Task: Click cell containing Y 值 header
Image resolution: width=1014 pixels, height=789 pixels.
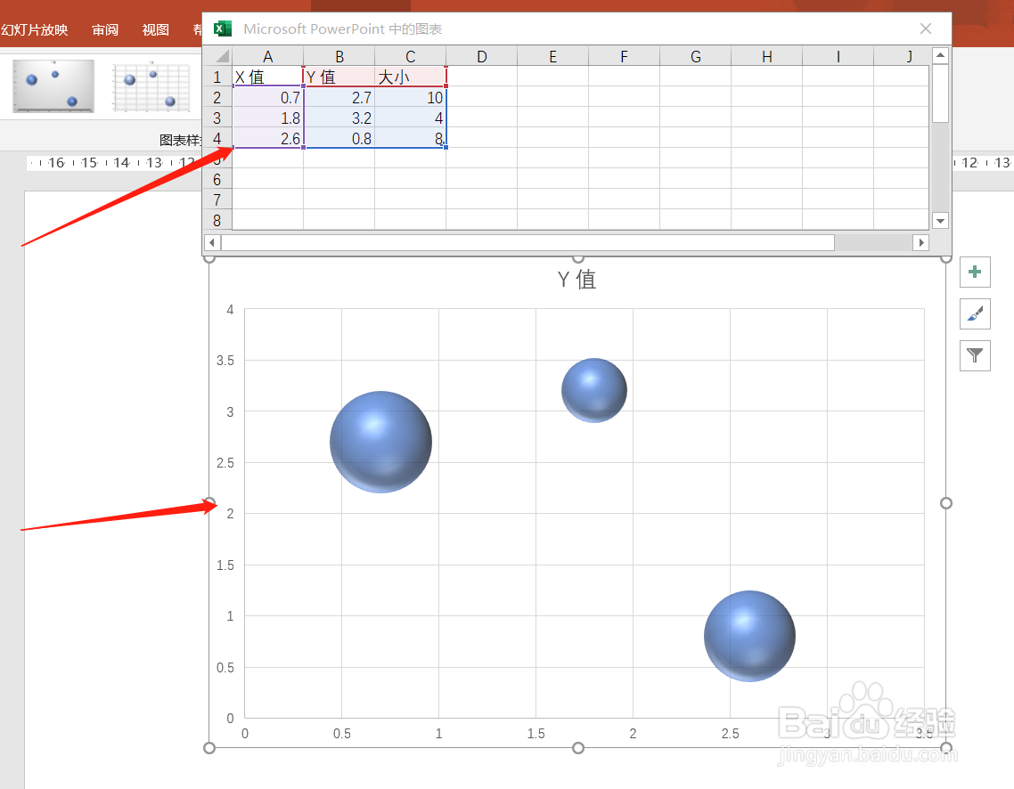Action: [x=339, y=77]
